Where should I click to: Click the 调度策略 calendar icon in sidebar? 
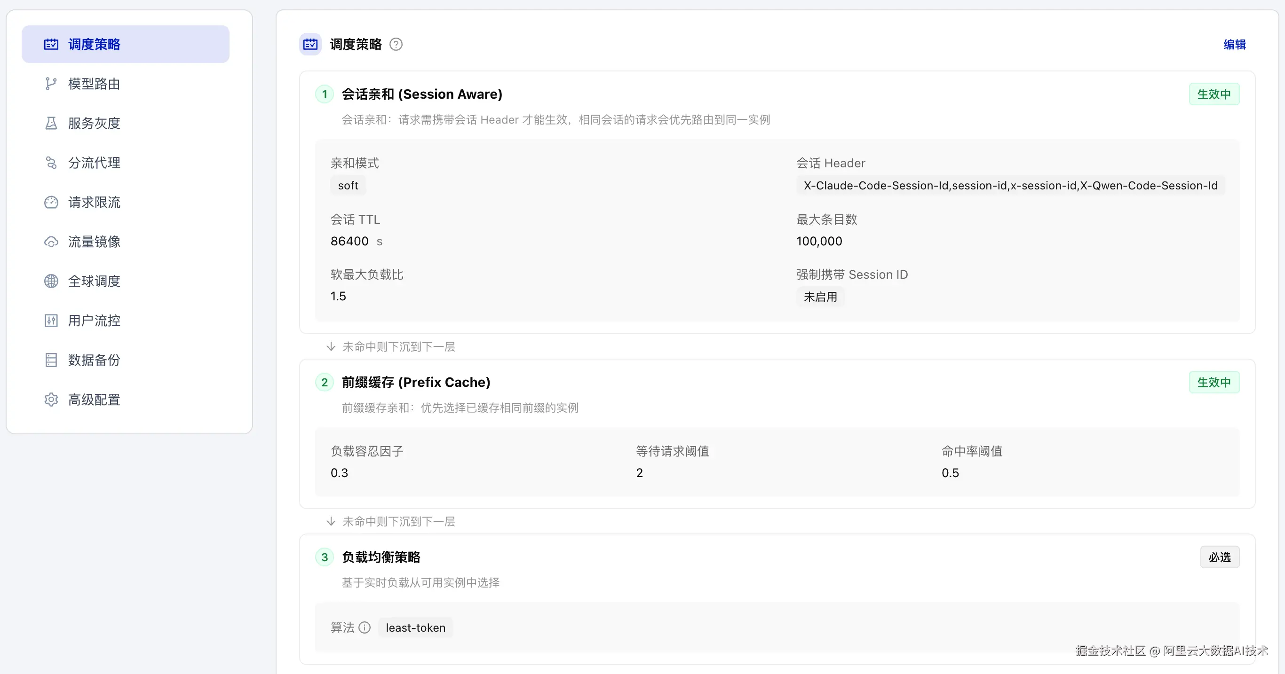tap(51, 44)
